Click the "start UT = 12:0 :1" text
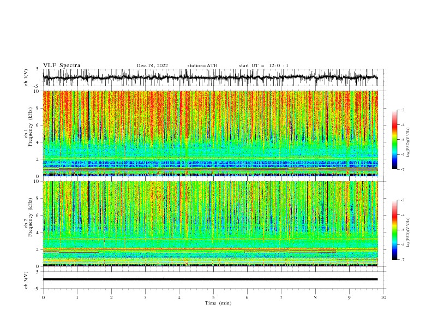432x334 pixels. point(263,65)
